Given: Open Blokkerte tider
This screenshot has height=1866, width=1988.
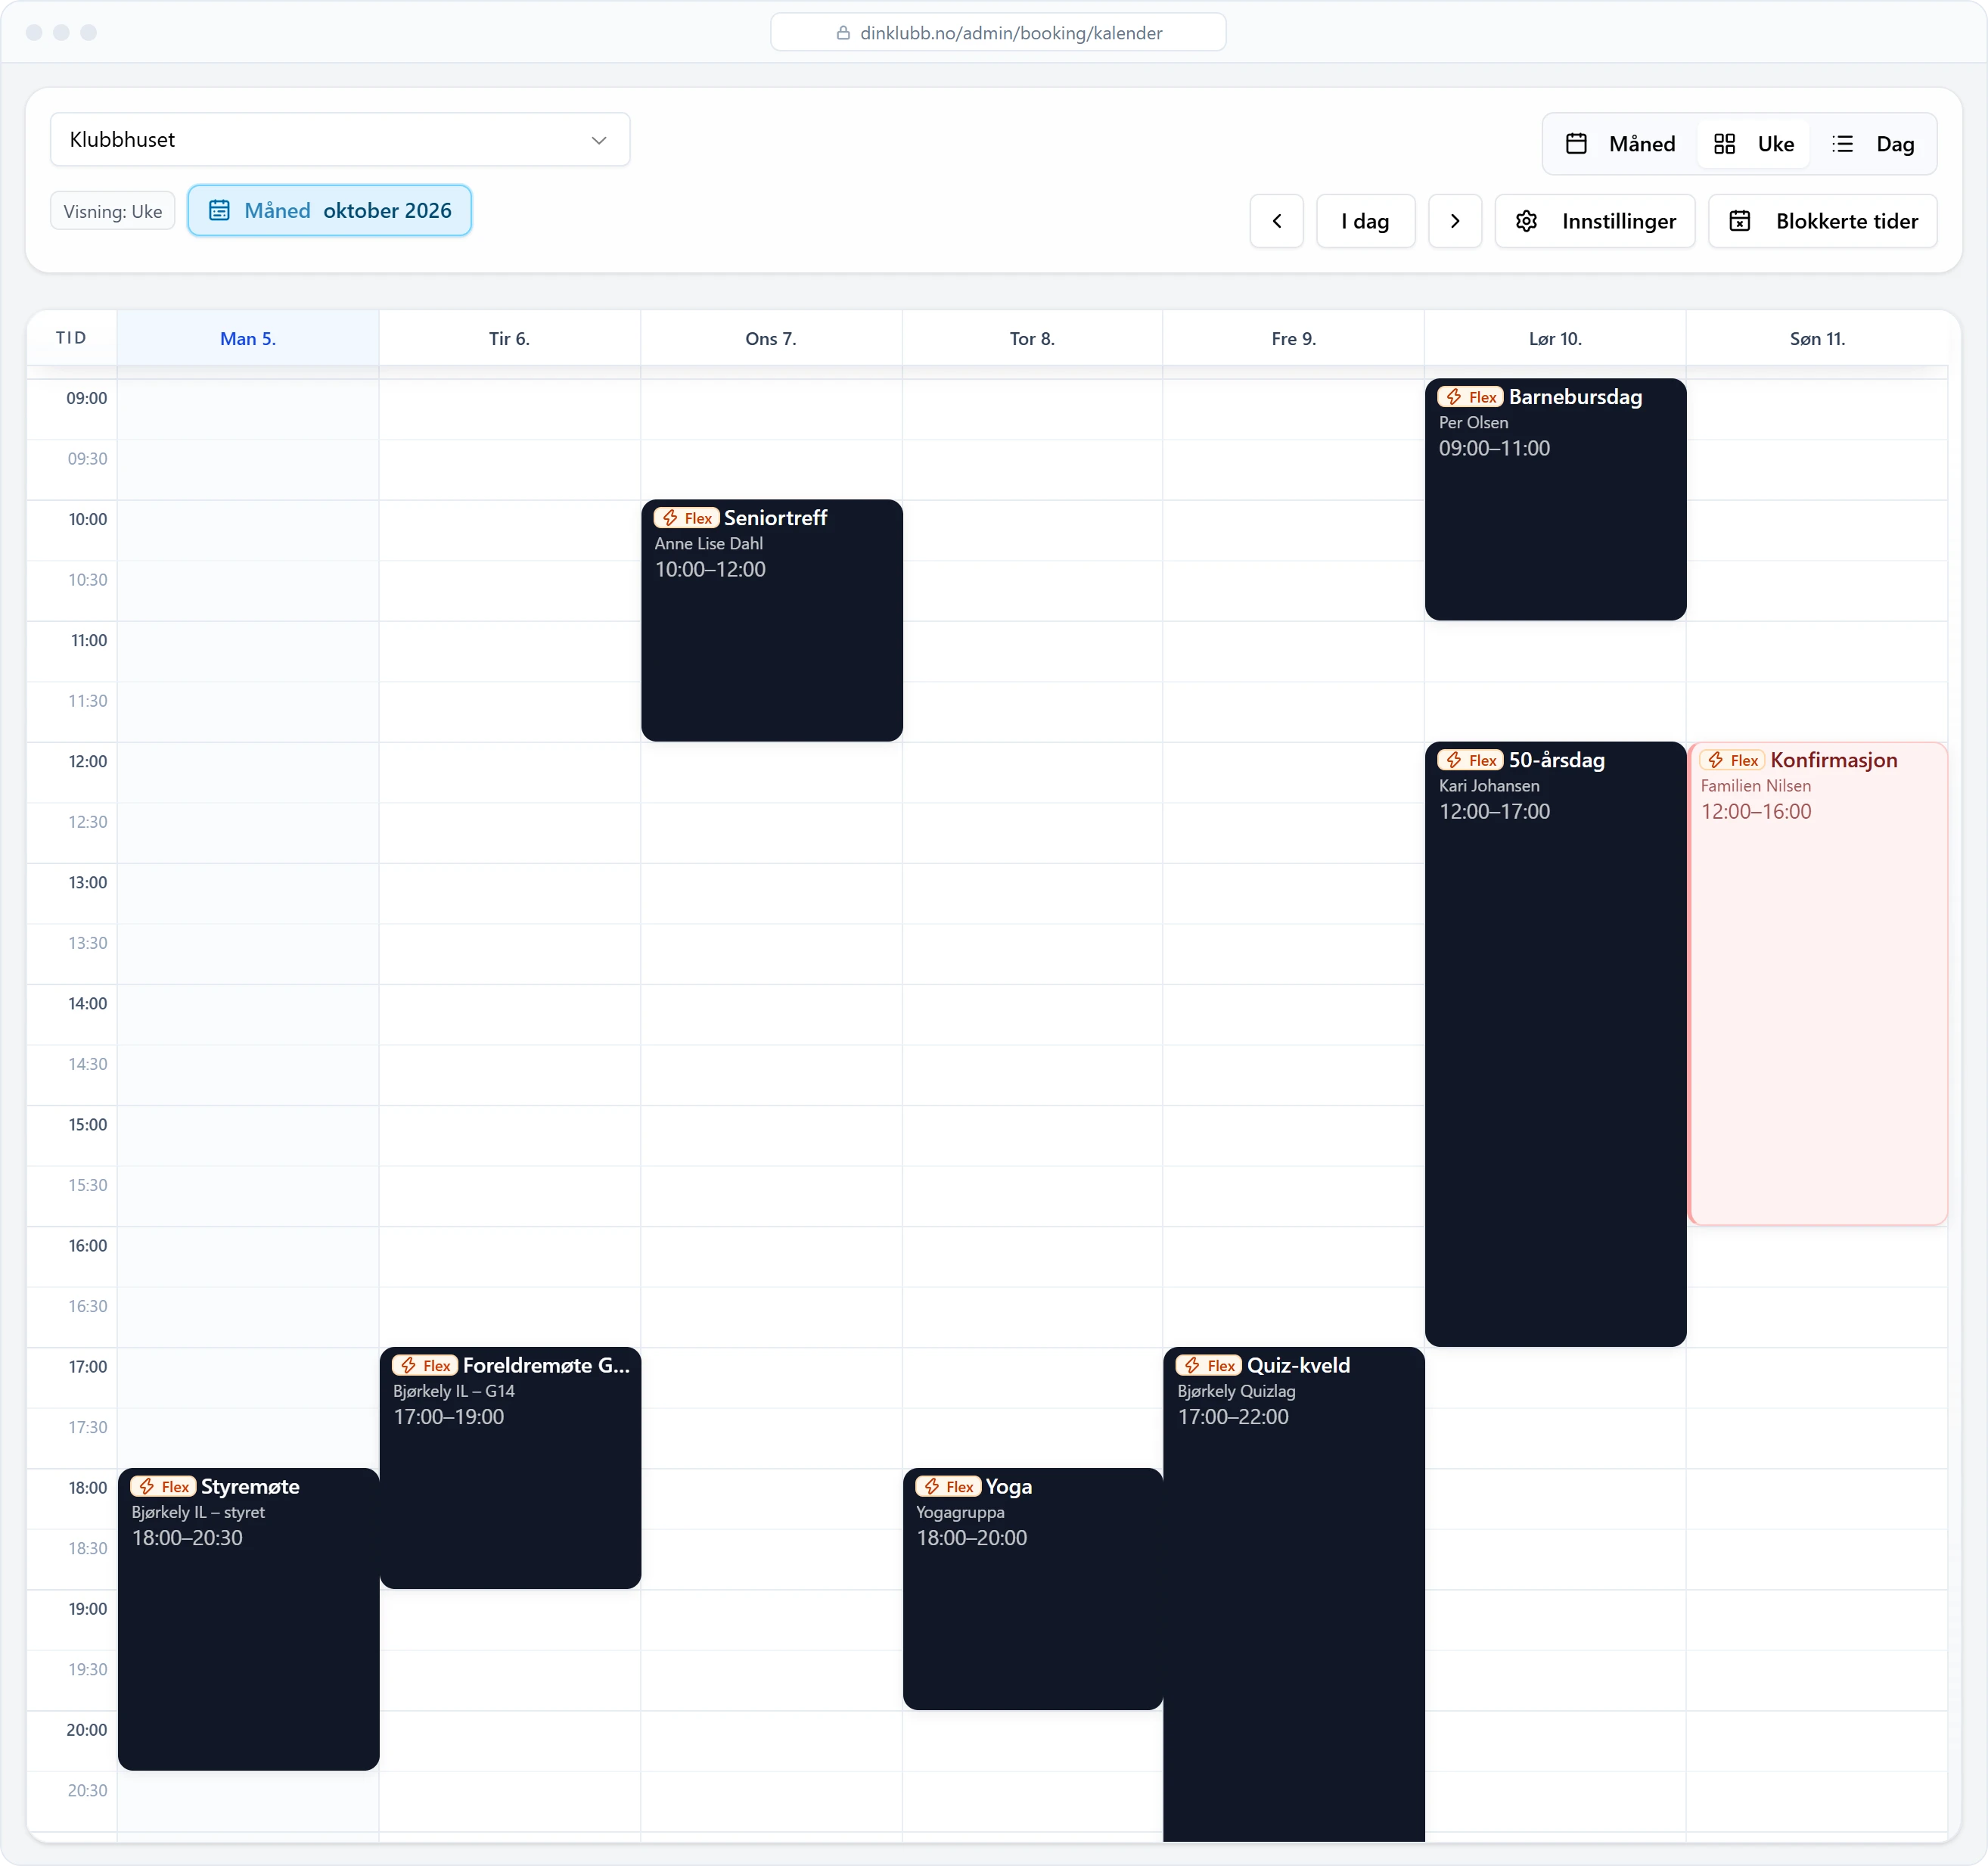Looking at the screenshot, I should click(x=1823, y=221).
